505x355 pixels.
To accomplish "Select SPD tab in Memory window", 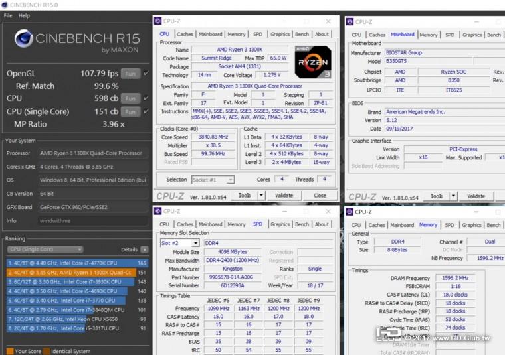I will (450, 225).
